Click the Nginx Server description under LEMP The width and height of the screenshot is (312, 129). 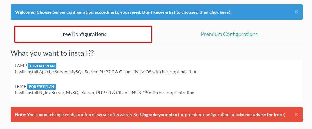tap(105, 93)
